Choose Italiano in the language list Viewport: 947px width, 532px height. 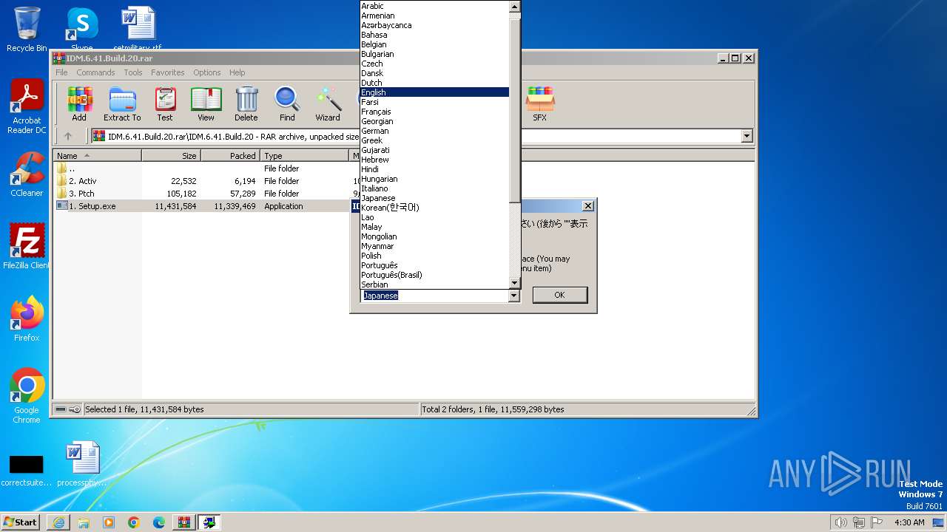(434, 188)
